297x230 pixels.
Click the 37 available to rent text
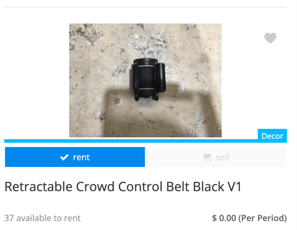click(x=42, y=218)
